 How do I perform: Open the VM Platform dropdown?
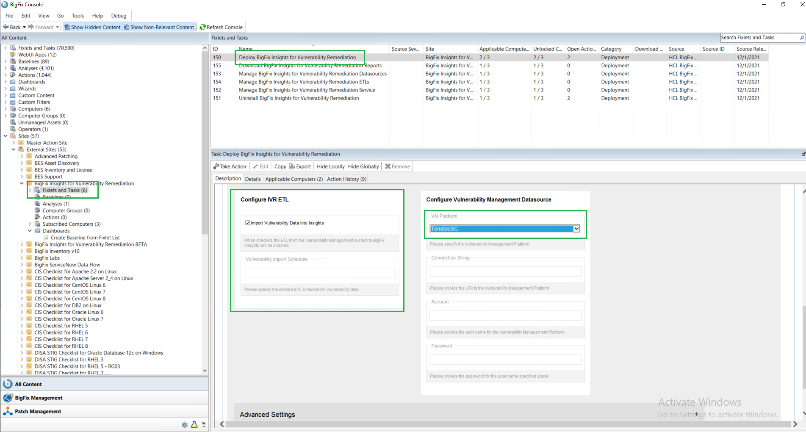click(576, 229)
